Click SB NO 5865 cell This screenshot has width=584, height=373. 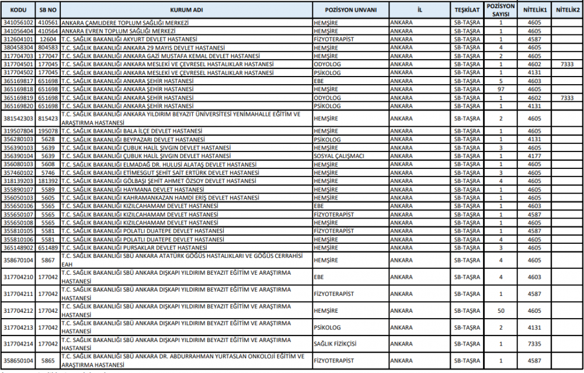pyautogui.click(x=48, y=361)
